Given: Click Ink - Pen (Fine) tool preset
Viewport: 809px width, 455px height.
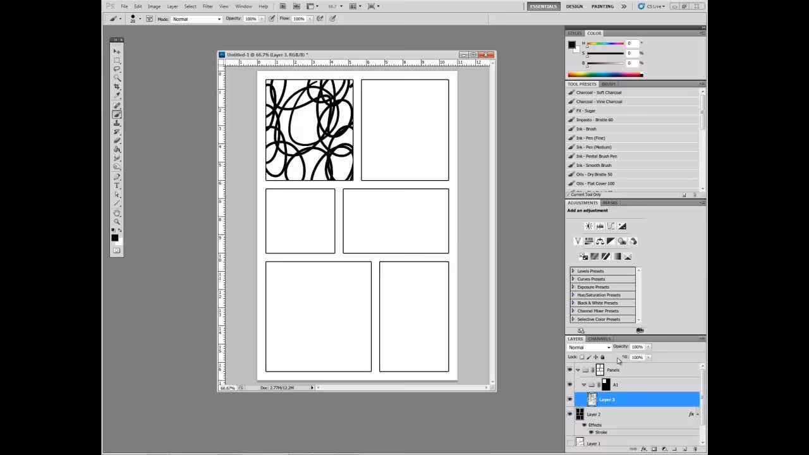Looking at the screenshot, I should pos(594,138).
